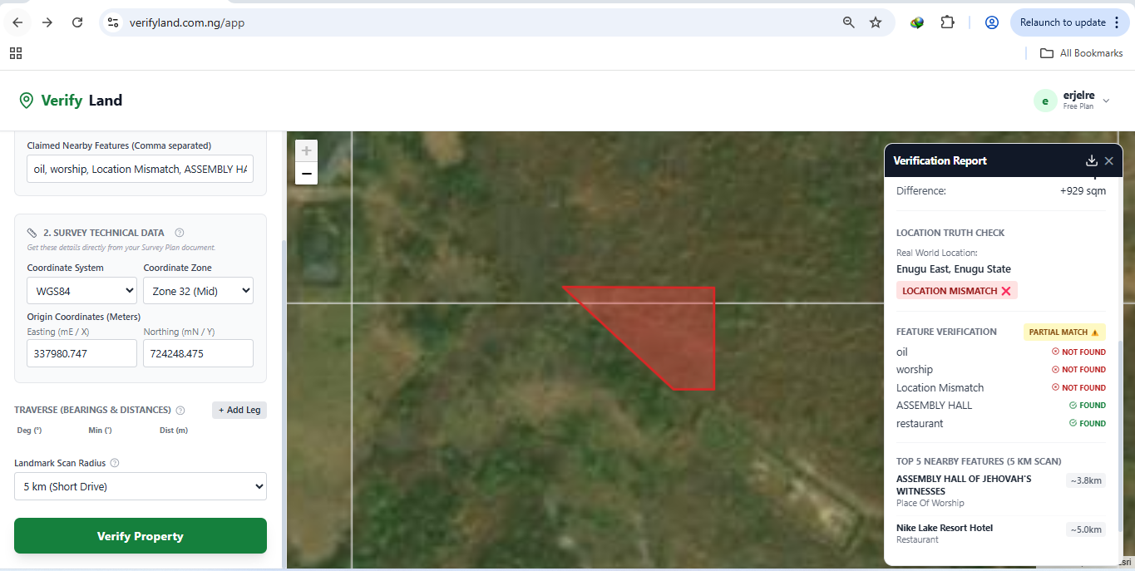This screenshot has width=1135, height=571.
Task: Click the Survey Technical Data help icon
Action: coord(180,233)
